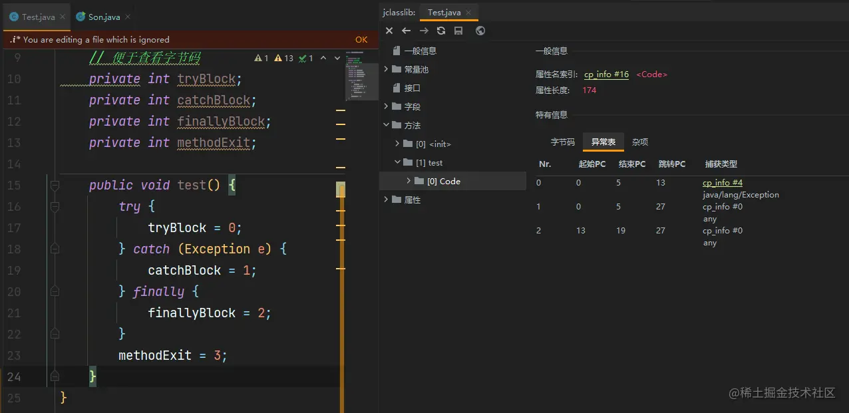Expand the 属性 node chevron
The image size is (849, 413).
[x=386, y=200]
